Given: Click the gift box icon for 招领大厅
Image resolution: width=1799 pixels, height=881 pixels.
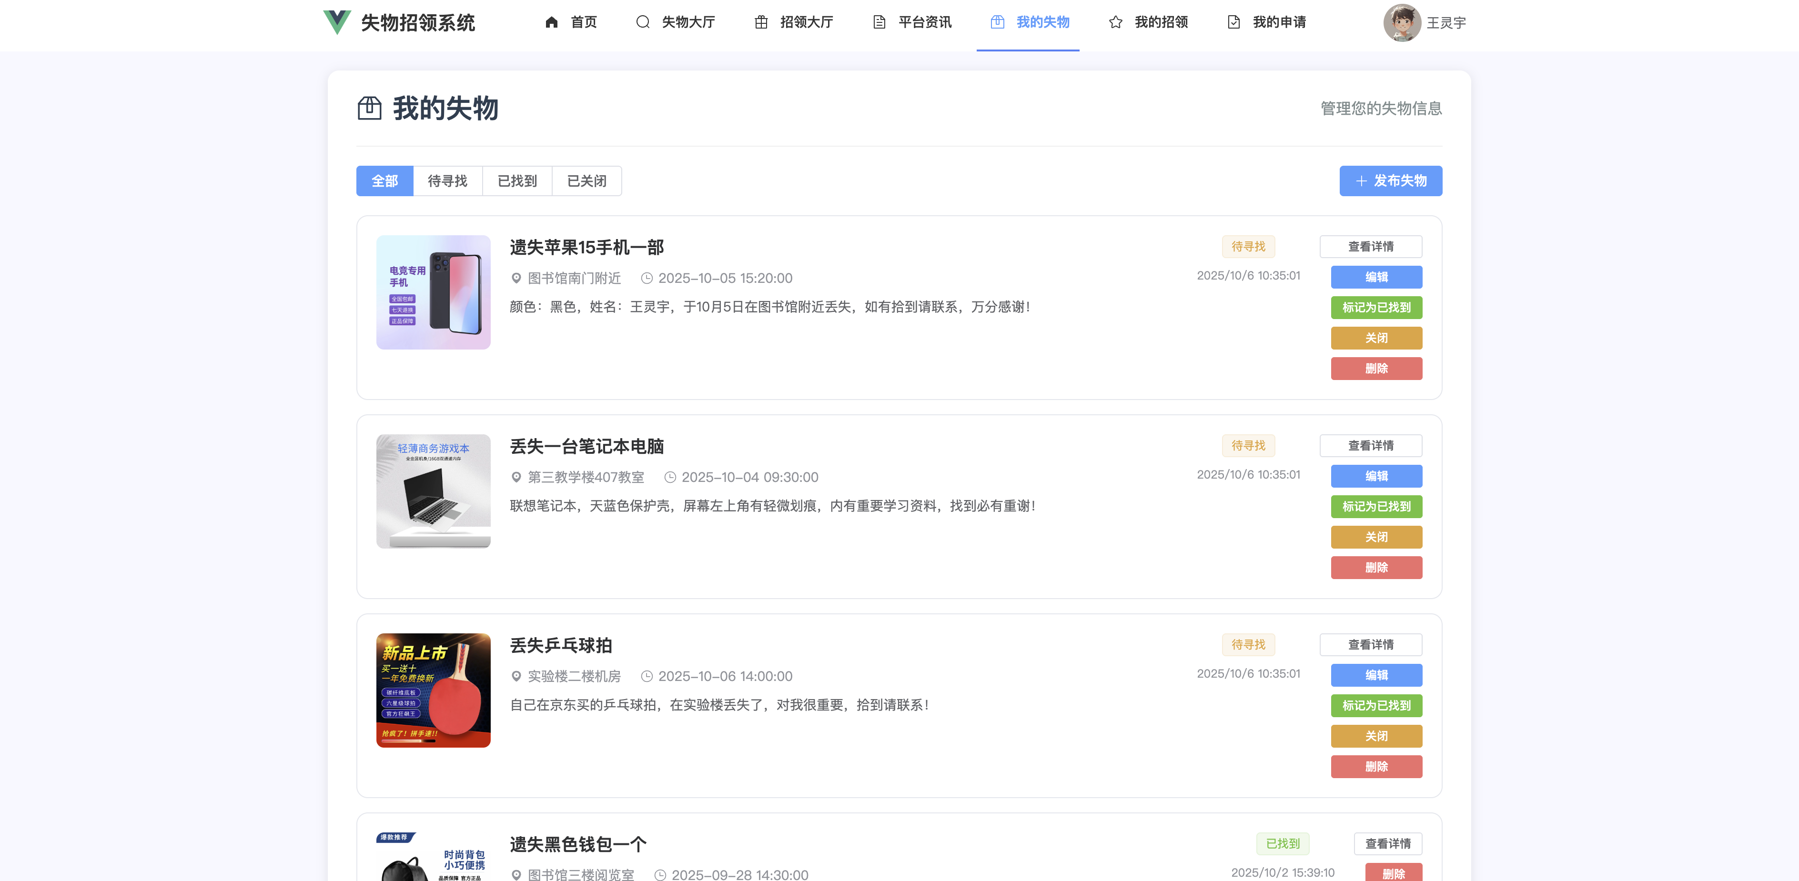Looking at the screenshot, I should pyautogui.click(x=760, y=22).
